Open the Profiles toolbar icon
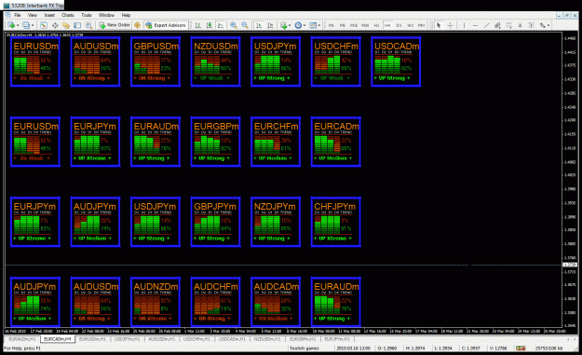582x355 pixels. click(x=26, y=25)
